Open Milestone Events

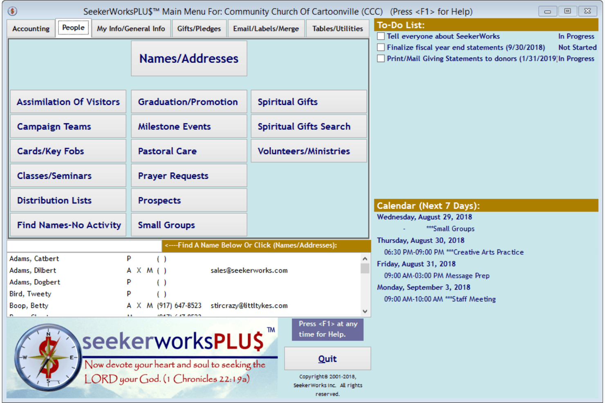[189, 127]
